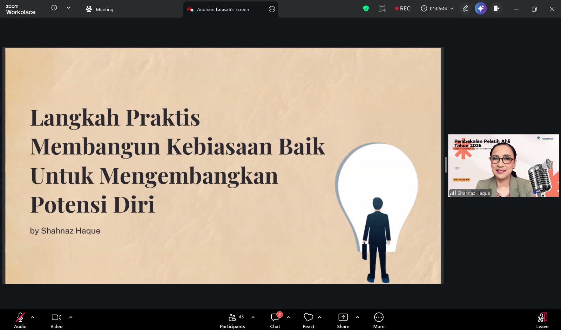
Task: Expand the video settings caret
Action: tap(71, 317)
